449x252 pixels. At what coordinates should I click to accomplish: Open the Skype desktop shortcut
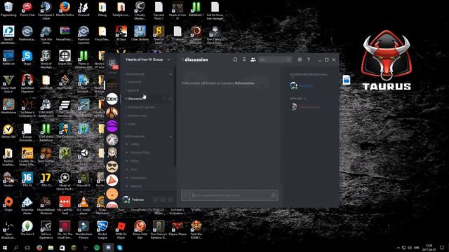(x=27, y=58)
